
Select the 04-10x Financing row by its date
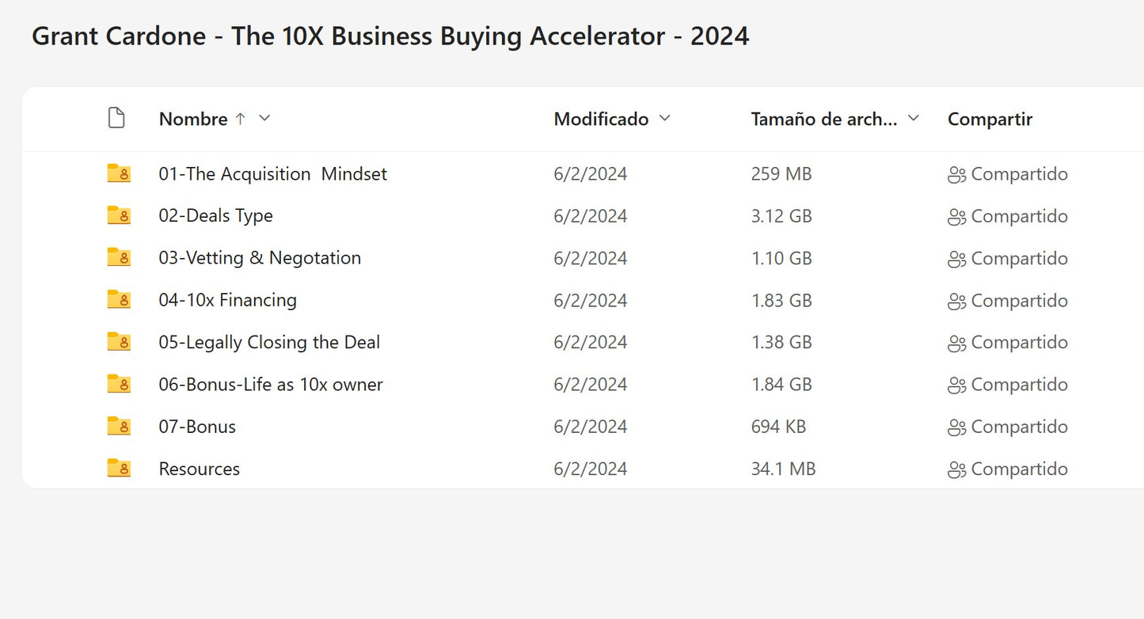coord(590,300)
